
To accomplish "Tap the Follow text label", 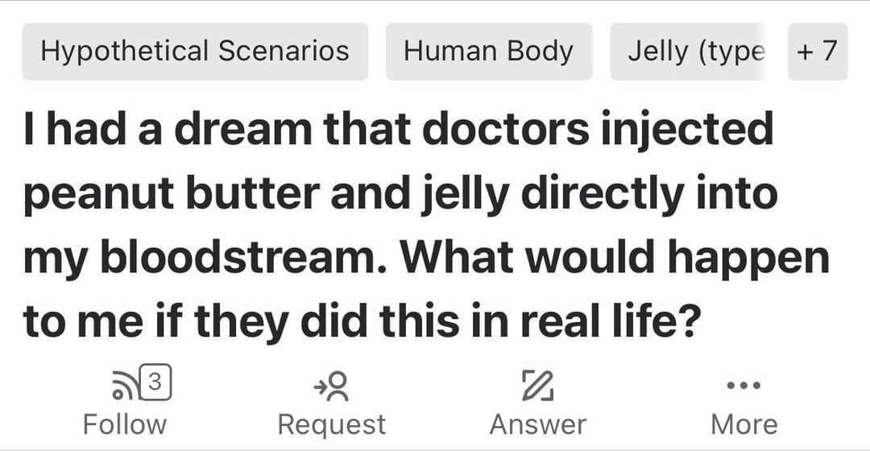I will [x=125, y=424].
